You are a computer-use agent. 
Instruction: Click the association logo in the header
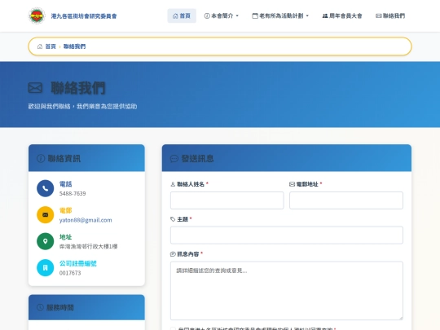(x=37, y=15)
